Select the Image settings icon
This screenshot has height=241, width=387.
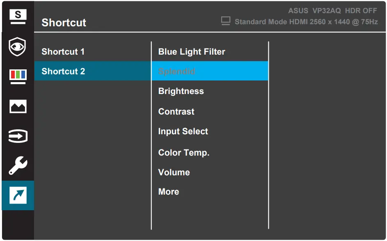(x=17, y=106)
